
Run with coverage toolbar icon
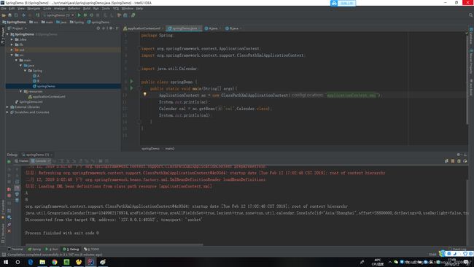pyautogui.click(x=91, y=15)
